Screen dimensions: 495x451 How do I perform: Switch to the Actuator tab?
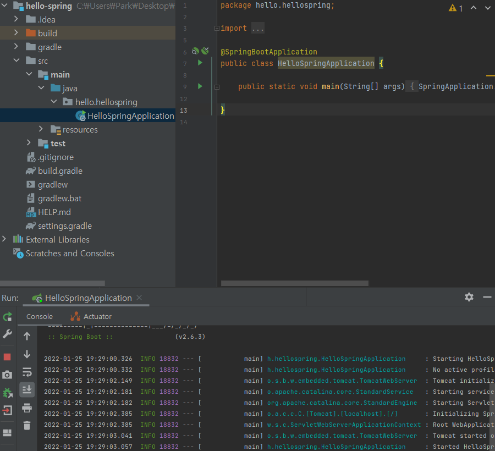91,317
